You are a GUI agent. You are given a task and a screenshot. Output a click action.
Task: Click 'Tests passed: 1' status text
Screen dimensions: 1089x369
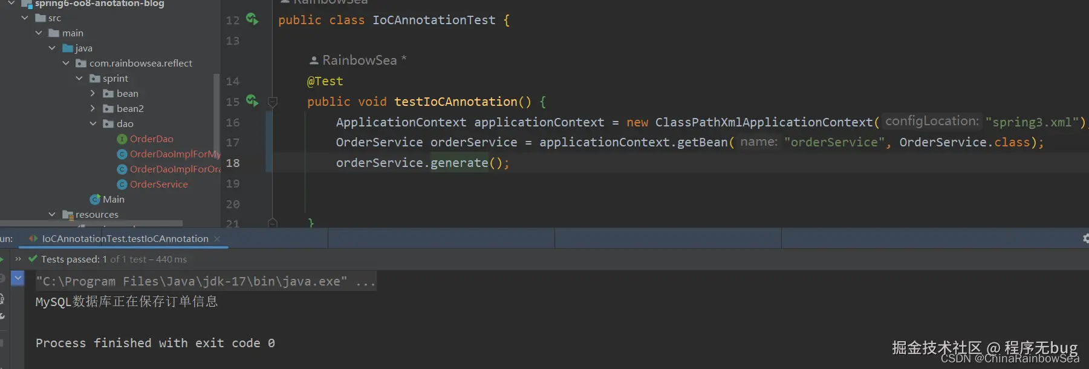click(x=74, y=259)
